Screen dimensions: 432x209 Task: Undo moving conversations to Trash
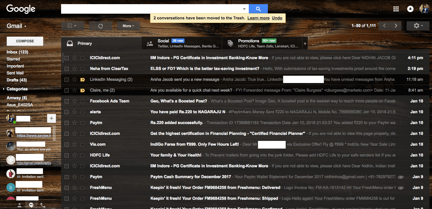277,18
